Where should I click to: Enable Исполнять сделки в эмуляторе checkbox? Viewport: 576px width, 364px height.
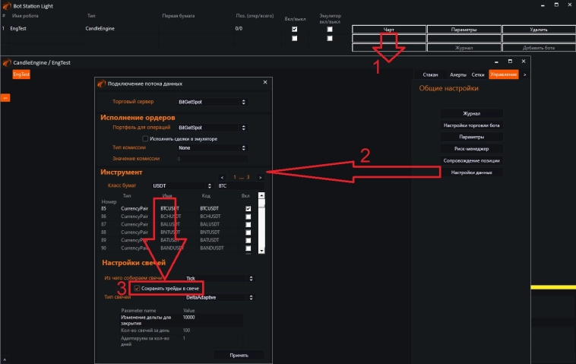click(145, 138)
